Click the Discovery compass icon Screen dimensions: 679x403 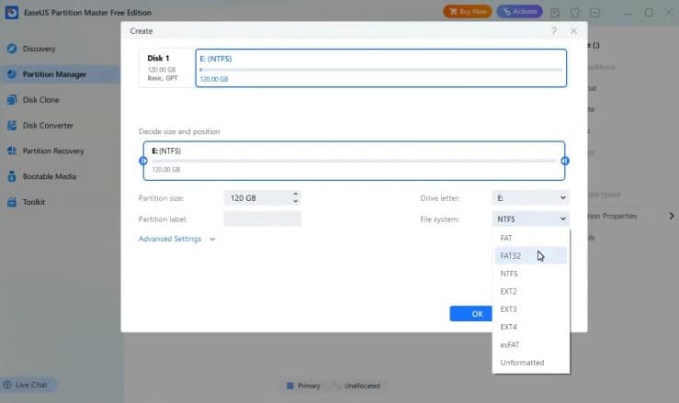[12, 49]
